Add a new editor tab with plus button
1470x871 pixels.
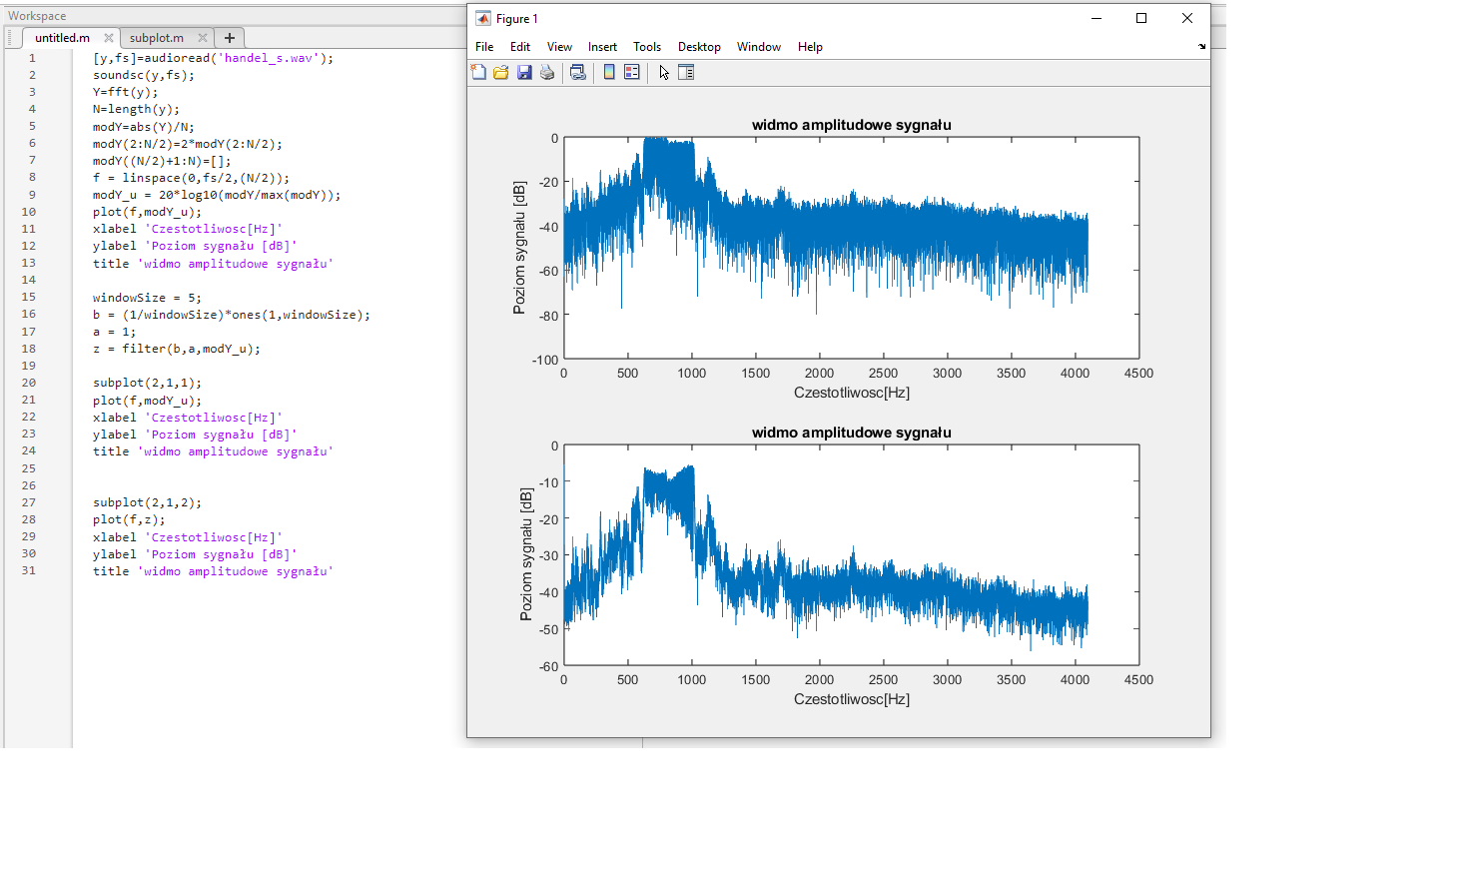230,38
